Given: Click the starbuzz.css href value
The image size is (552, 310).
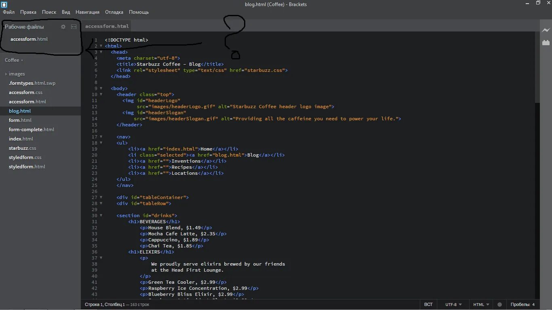Looking at the screenshot, I should click(265, 70).
